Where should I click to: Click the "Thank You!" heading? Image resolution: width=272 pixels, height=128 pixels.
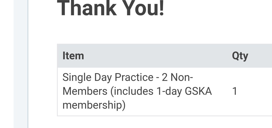click(110, 8)
